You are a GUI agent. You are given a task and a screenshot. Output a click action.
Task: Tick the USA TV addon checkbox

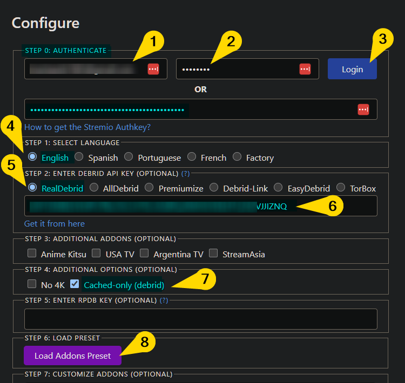coord(96,253)
